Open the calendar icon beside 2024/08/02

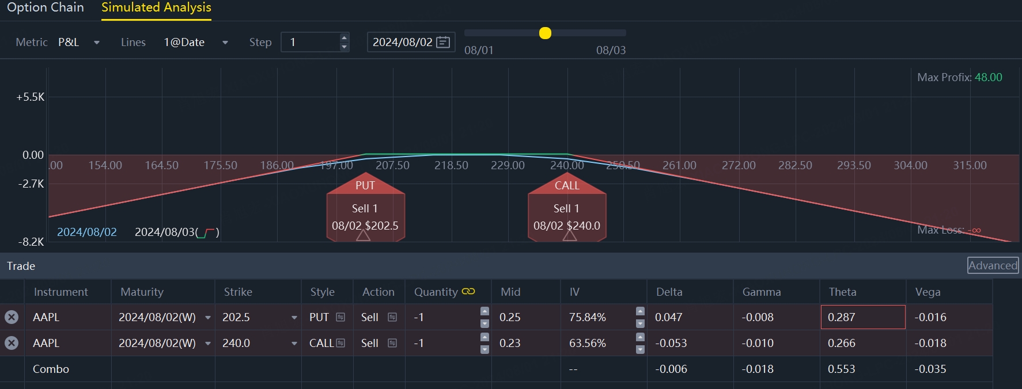click(443, 42)
